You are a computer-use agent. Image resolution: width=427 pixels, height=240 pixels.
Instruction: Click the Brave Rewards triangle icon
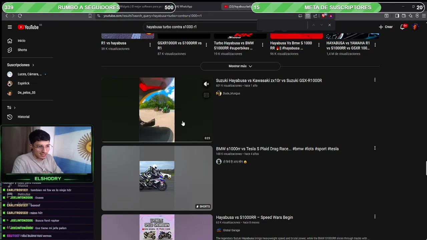[331, 16]
